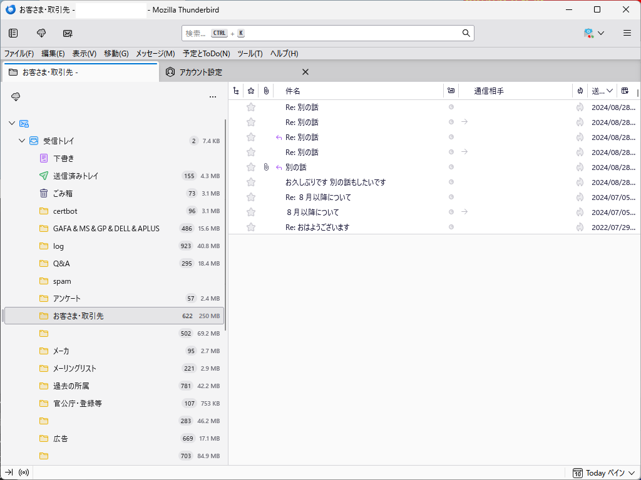Toggle read status of ８月以降について message

click(451, 212)
